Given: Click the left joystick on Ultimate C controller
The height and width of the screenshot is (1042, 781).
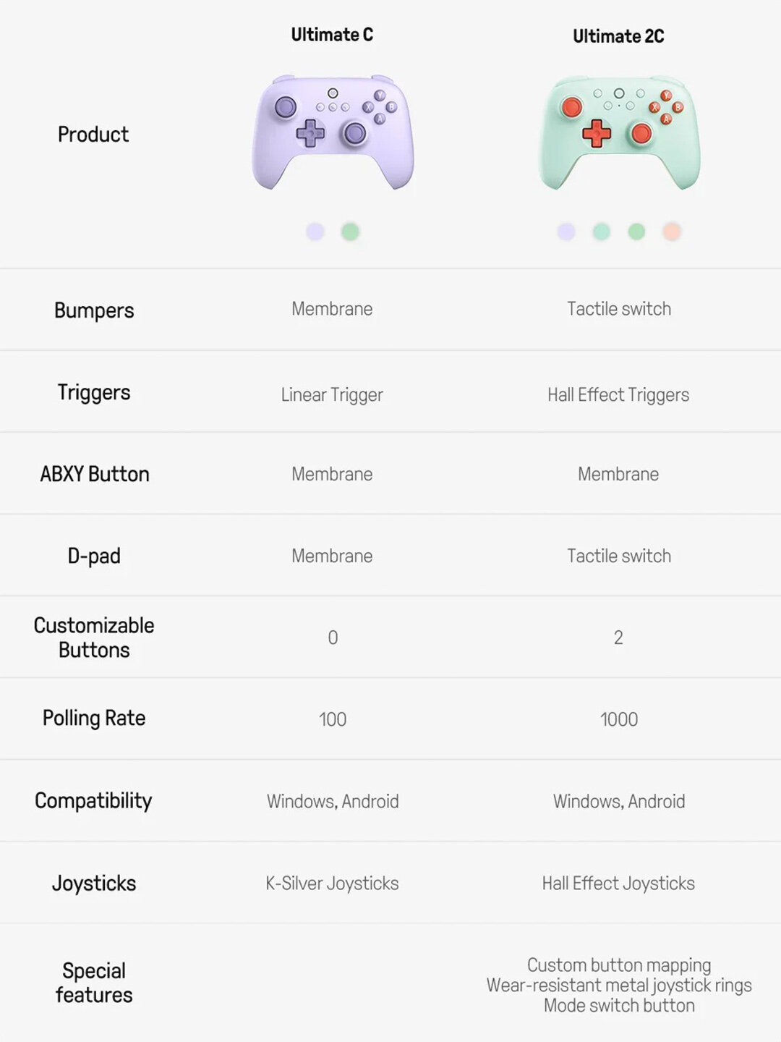Looking at the screenshot, I should tap(286, 107).
